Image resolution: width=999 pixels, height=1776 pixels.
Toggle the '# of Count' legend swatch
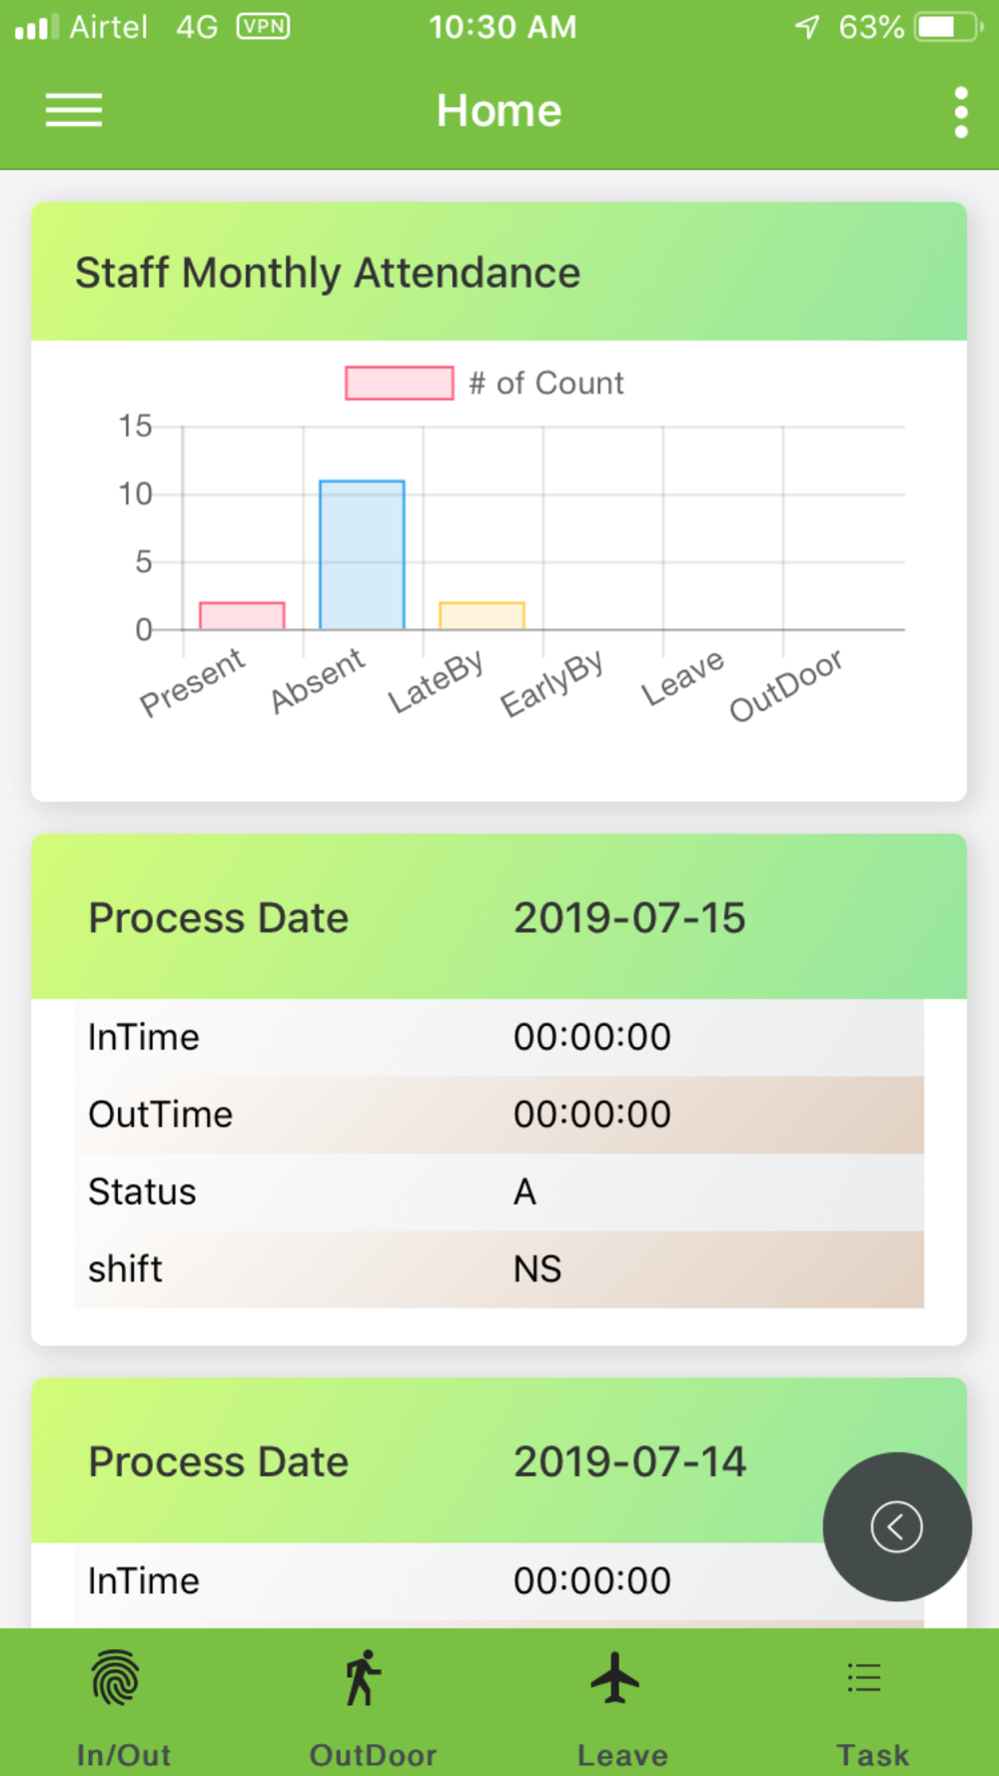click(x=400, y=383)
